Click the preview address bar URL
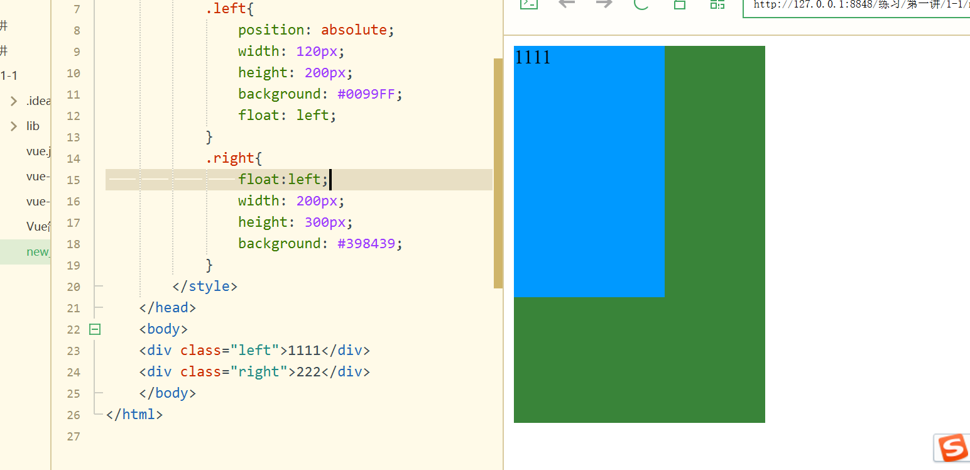 pyautogui.click(x=861, y=4)
